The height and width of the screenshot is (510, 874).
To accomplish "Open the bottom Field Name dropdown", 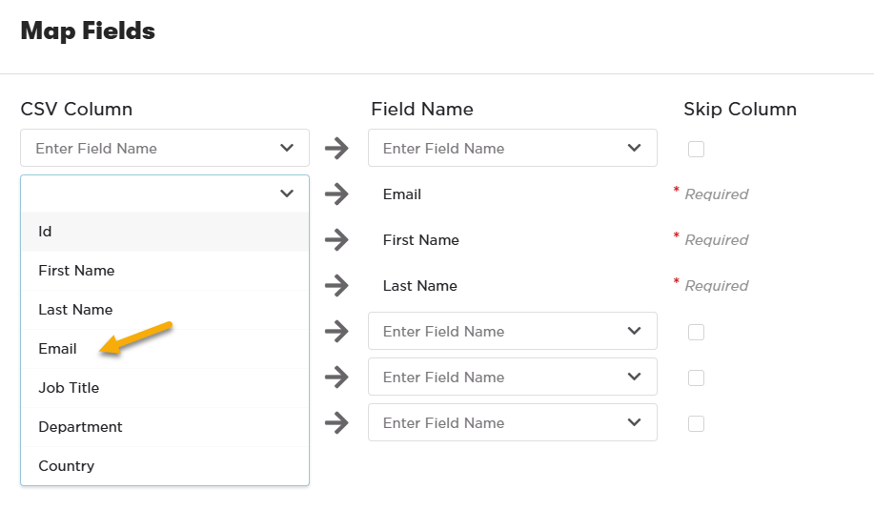I will pos(513,423).
